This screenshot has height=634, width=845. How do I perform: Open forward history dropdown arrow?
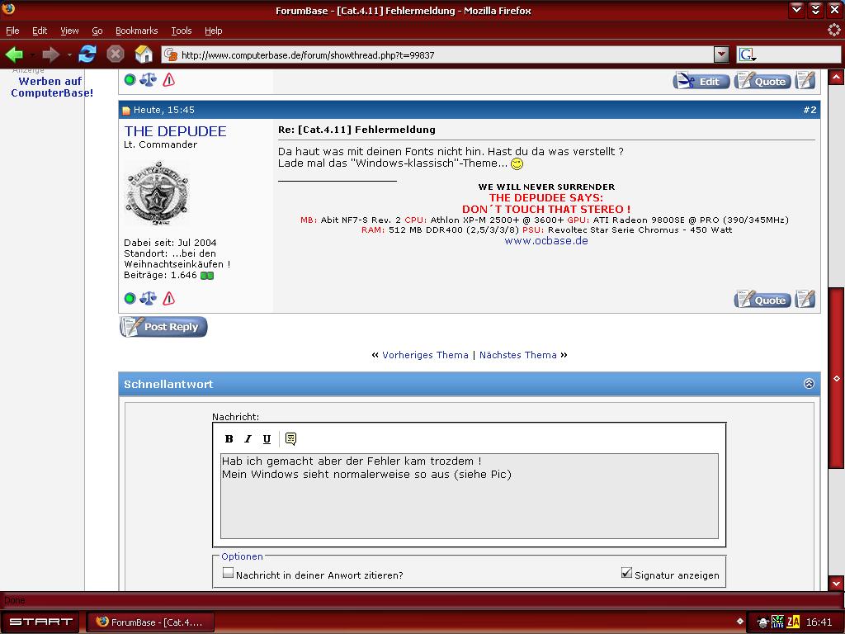[69, 55]
